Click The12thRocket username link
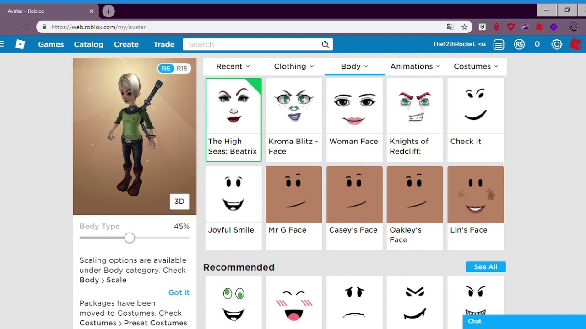 point(459,44)
